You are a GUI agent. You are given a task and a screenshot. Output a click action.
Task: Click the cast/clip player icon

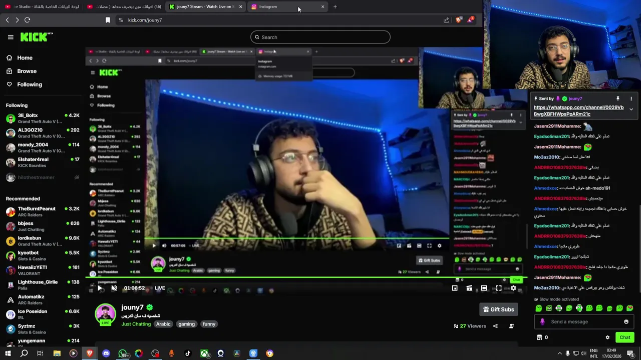click(469, 288)
